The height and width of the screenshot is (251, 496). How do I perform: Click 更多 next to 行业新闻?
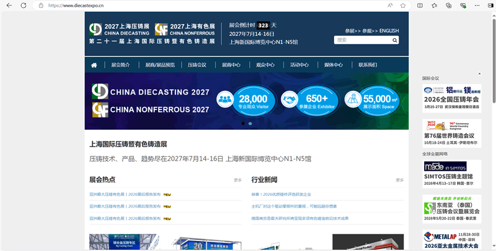(x=399, y=180)
